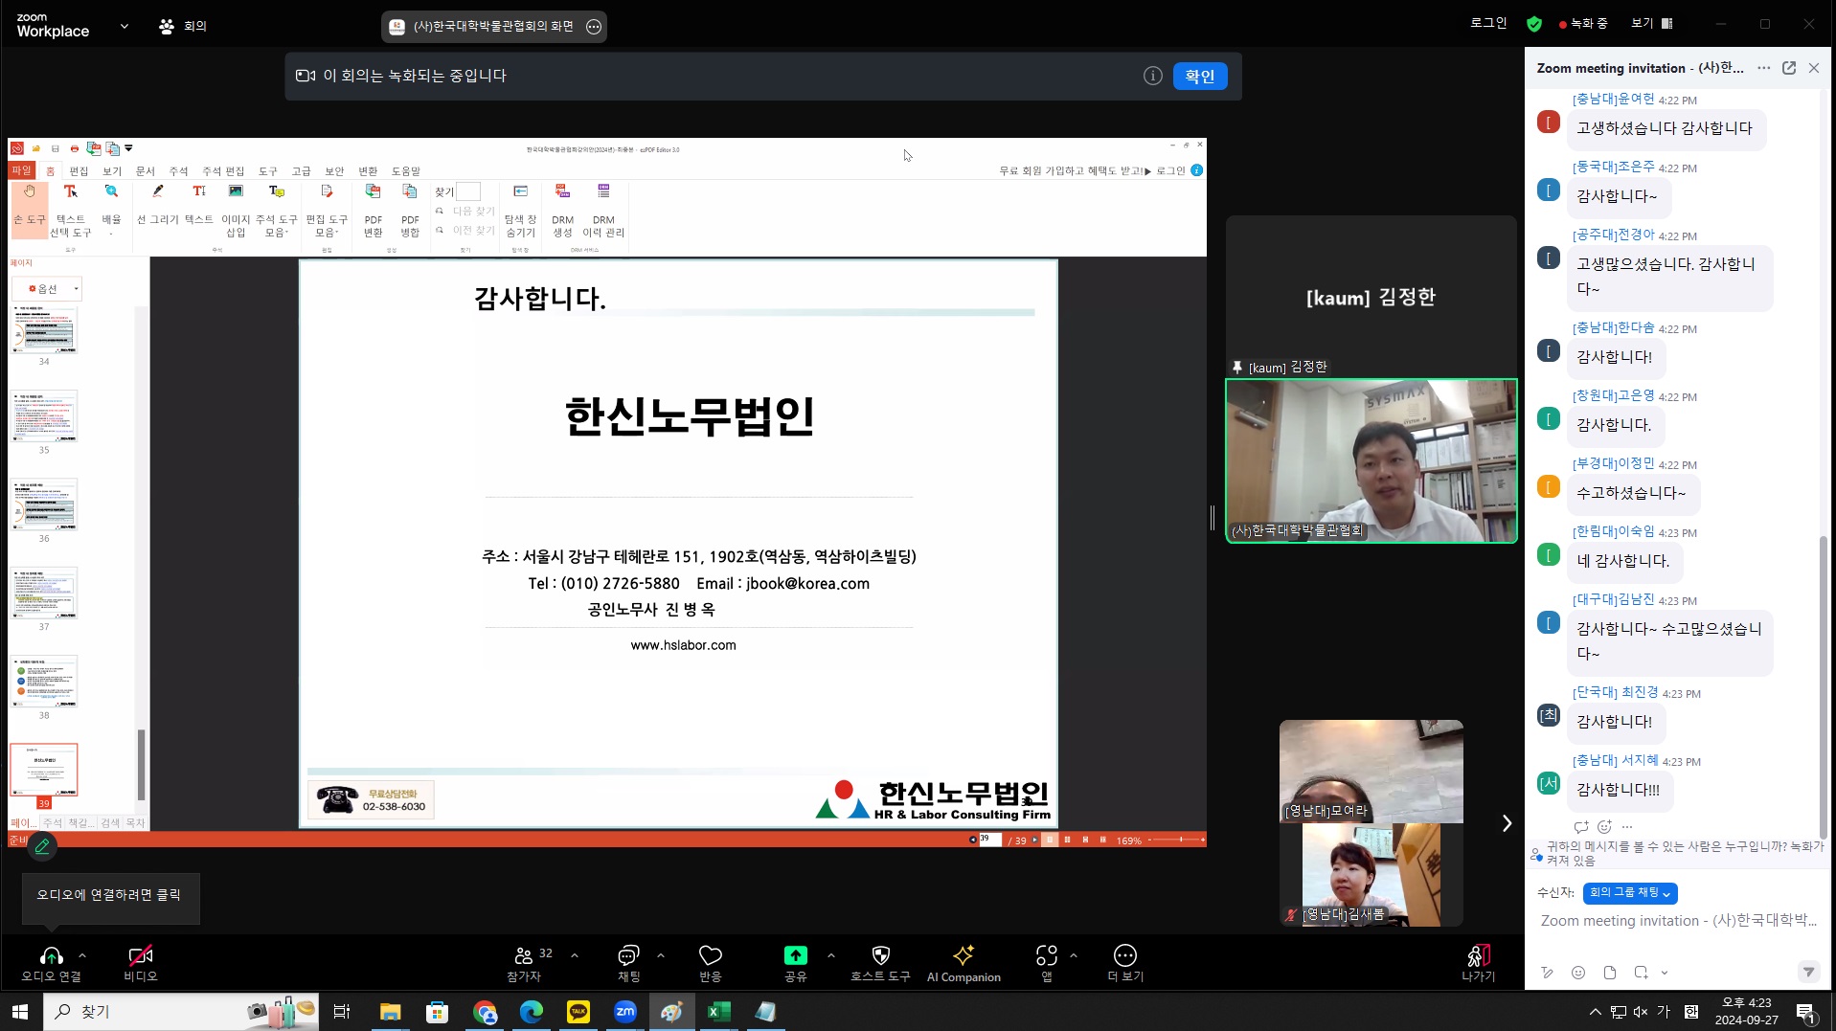Open the Apps button in Zoom
Screen dimensions: 1836x1031
pyautogui.click(x=1047, y=963)
